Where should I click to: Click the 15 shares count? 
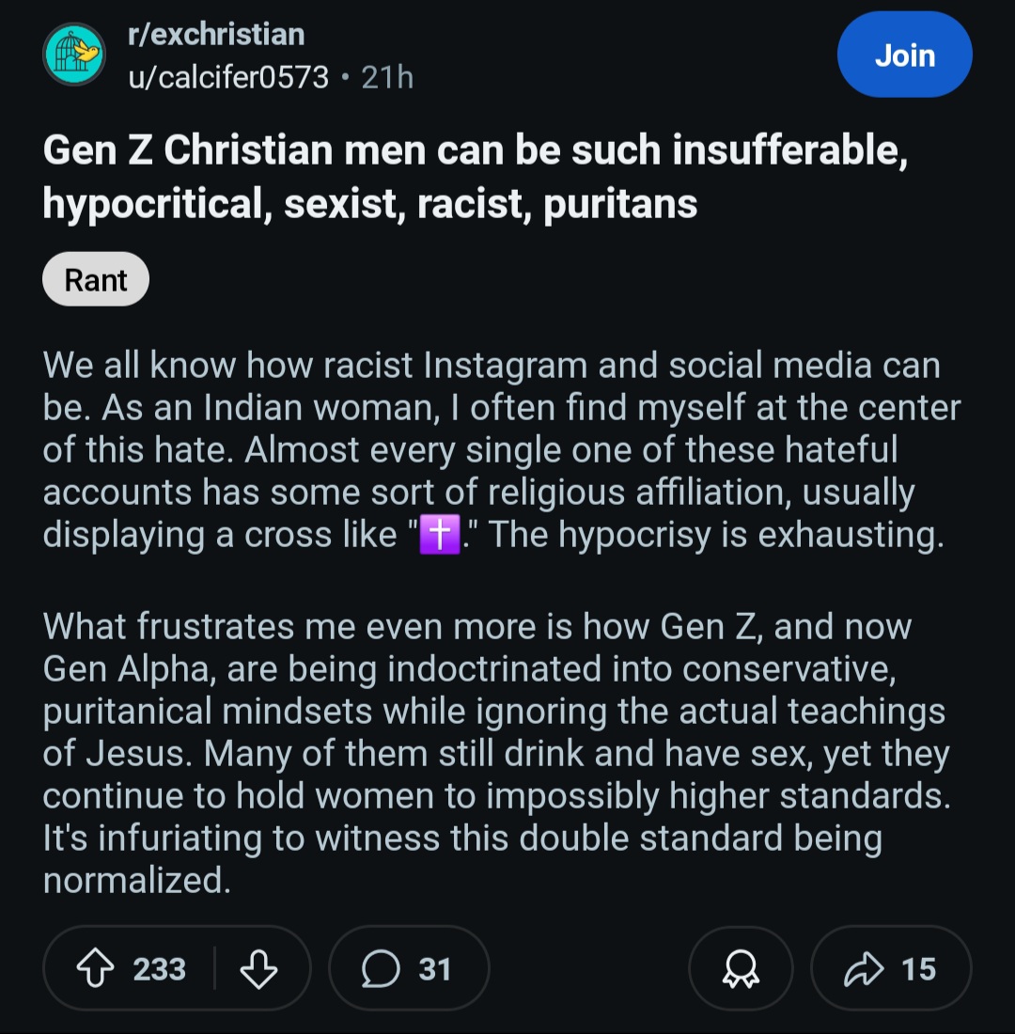(919, 969)
